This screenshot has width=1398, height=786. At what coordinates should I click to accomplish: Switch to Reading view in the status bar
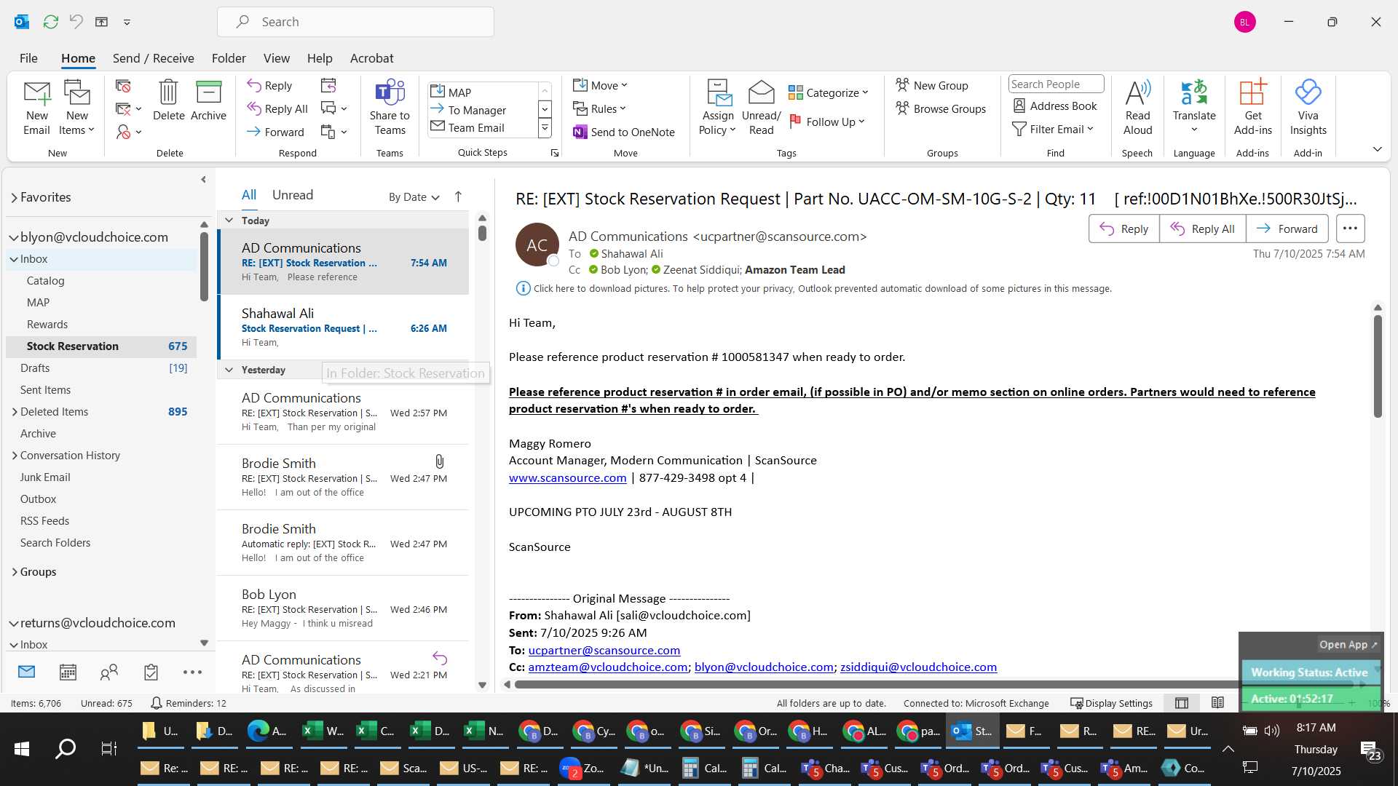click(1217, 703)
